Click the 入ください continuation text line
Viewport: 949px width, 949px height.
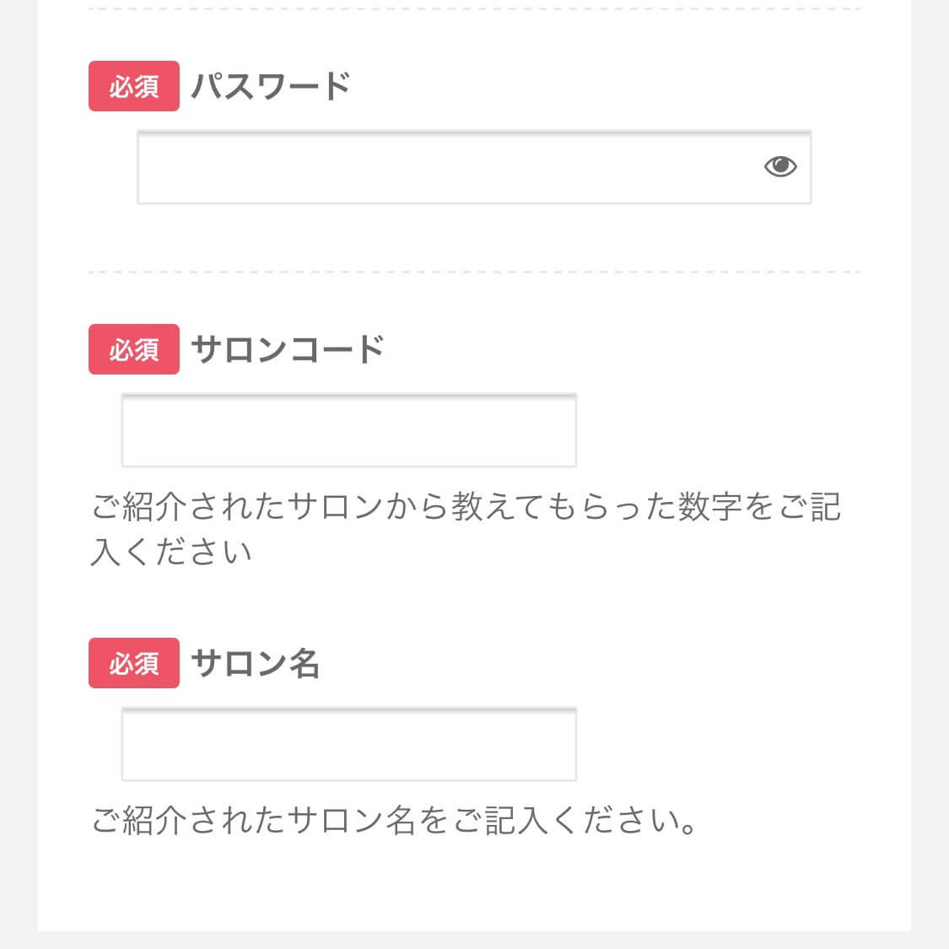point(171,552)
